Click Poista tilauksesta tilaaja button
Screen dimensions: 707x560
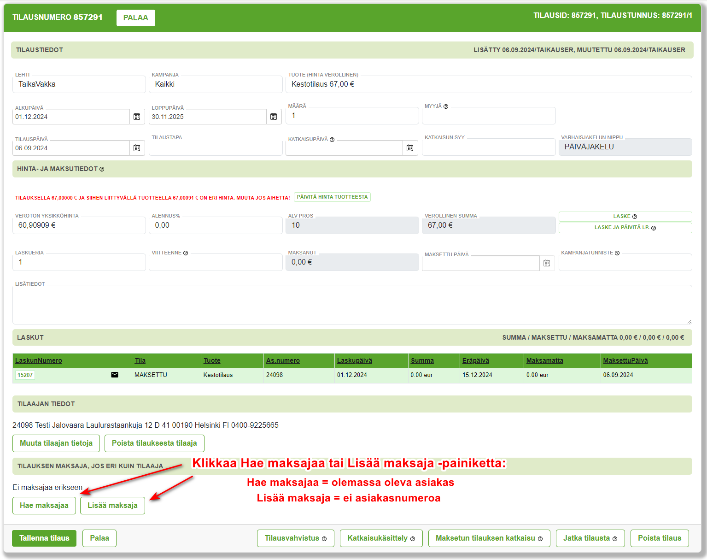point(154,443)
